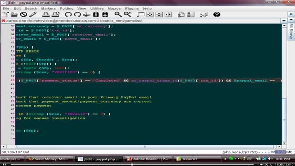Open the Plugin Manager icon

point(204,14)
